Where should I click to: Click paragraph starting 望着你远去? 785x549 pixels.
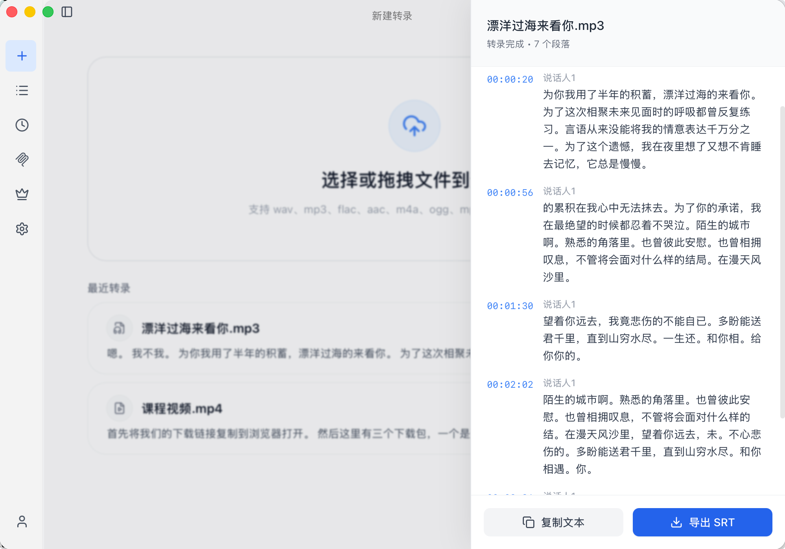(x=652, y=339)
